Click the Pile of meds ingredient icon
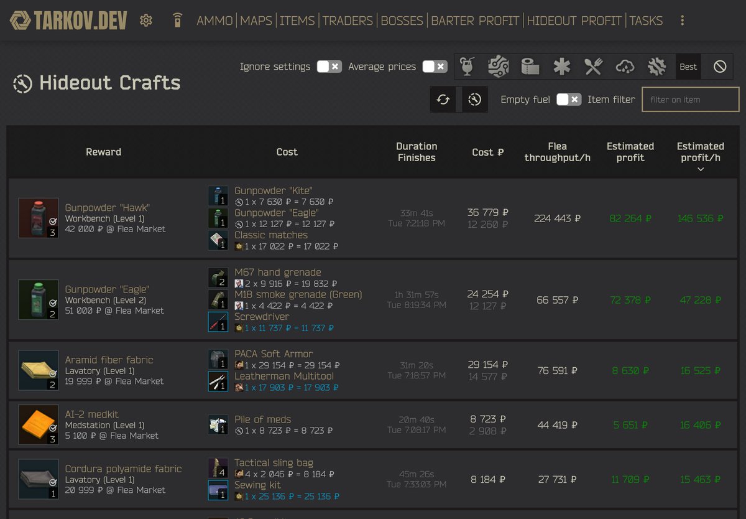Screen dimensions: 746x519 click(x=218, y=425)
